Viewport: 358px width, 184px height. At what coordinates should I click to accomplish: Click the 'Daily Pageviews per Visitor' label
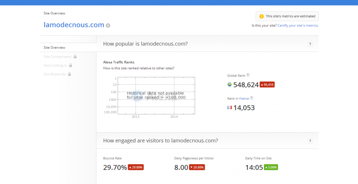(x=194, y=158)
